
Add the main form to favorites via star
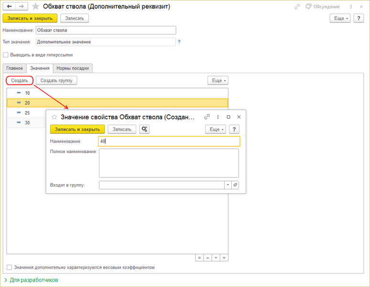35,6
